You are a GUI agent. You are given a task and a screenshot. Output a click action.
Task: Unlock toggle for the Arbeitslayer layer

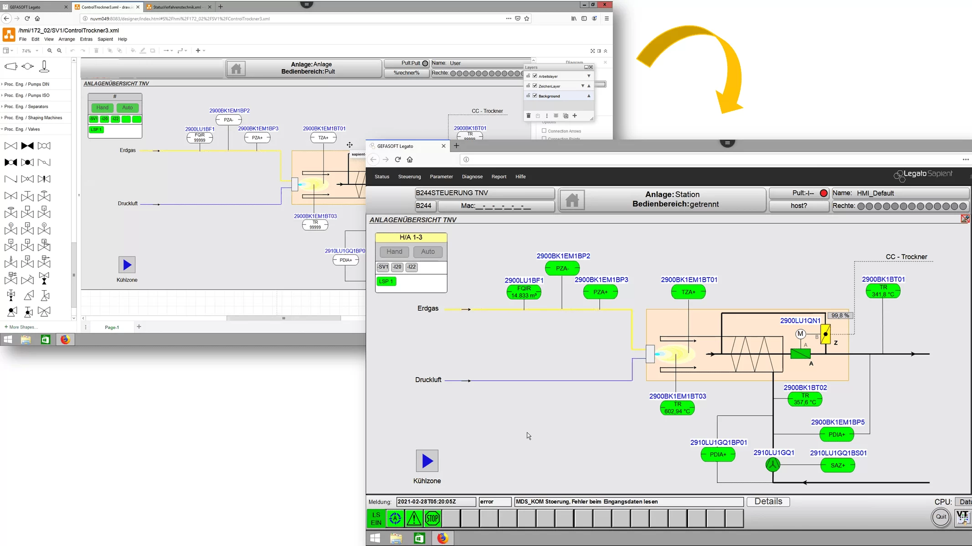pos(528,76)
